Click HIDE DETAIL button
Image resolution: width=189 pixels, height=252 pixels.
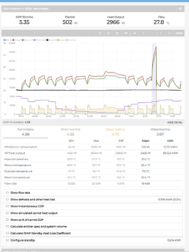[175, 122]
